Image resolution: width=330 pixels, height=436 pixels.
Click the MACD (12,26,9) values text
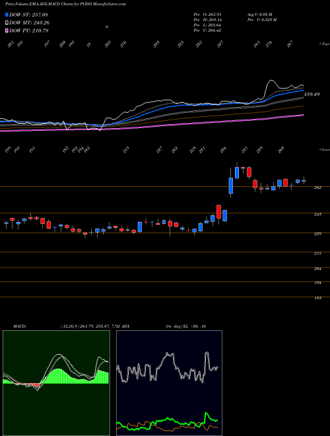pyautogui.click(x=90, y=326)
